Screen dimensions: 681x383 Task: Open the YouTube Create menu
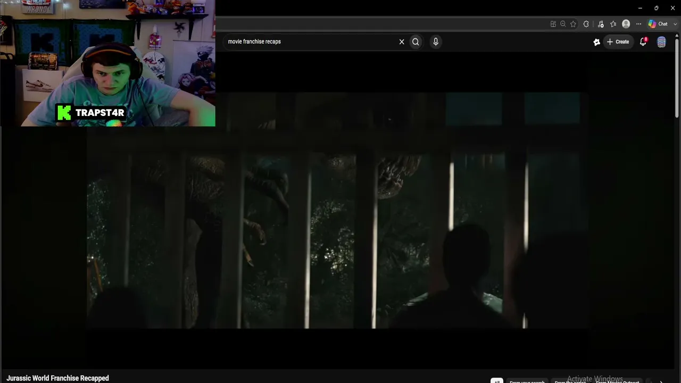618,41
